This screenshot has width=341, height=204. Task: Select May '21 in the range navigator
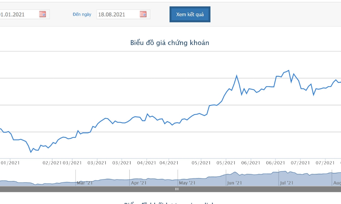tap(187, 183)
